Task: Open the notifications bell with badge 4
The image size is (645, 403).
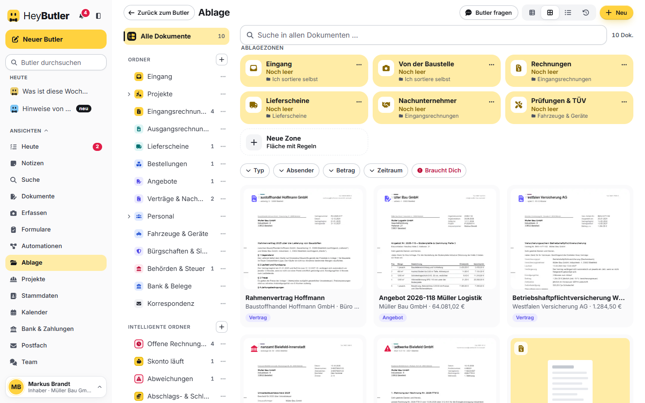Action: [82, 16]
